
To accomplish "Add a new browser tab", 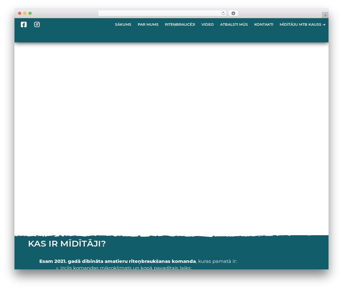I will tap(325, 15).
